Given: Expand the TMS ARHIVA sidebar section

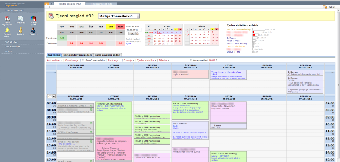Looking at the screenshot, I should pos(22,42).
